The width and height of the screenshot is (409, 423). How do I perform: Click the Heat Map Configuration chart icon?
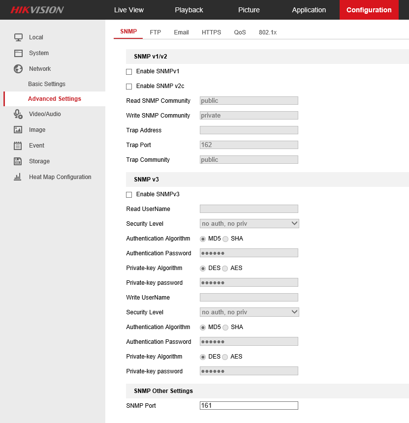(18, 177)
